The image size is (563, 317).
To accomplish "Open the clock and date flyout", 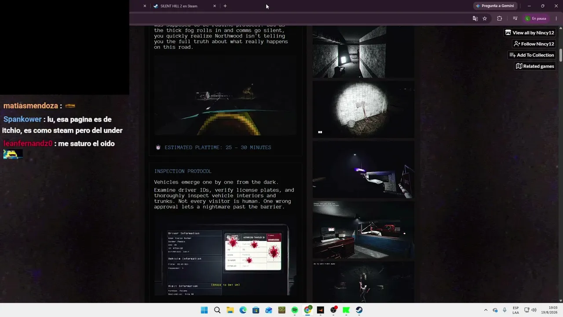I will (549, 310).
